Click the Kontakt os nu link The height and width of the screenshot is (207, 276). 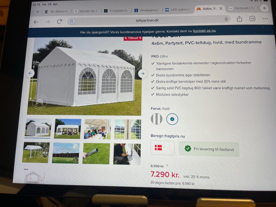coord(204,31)
